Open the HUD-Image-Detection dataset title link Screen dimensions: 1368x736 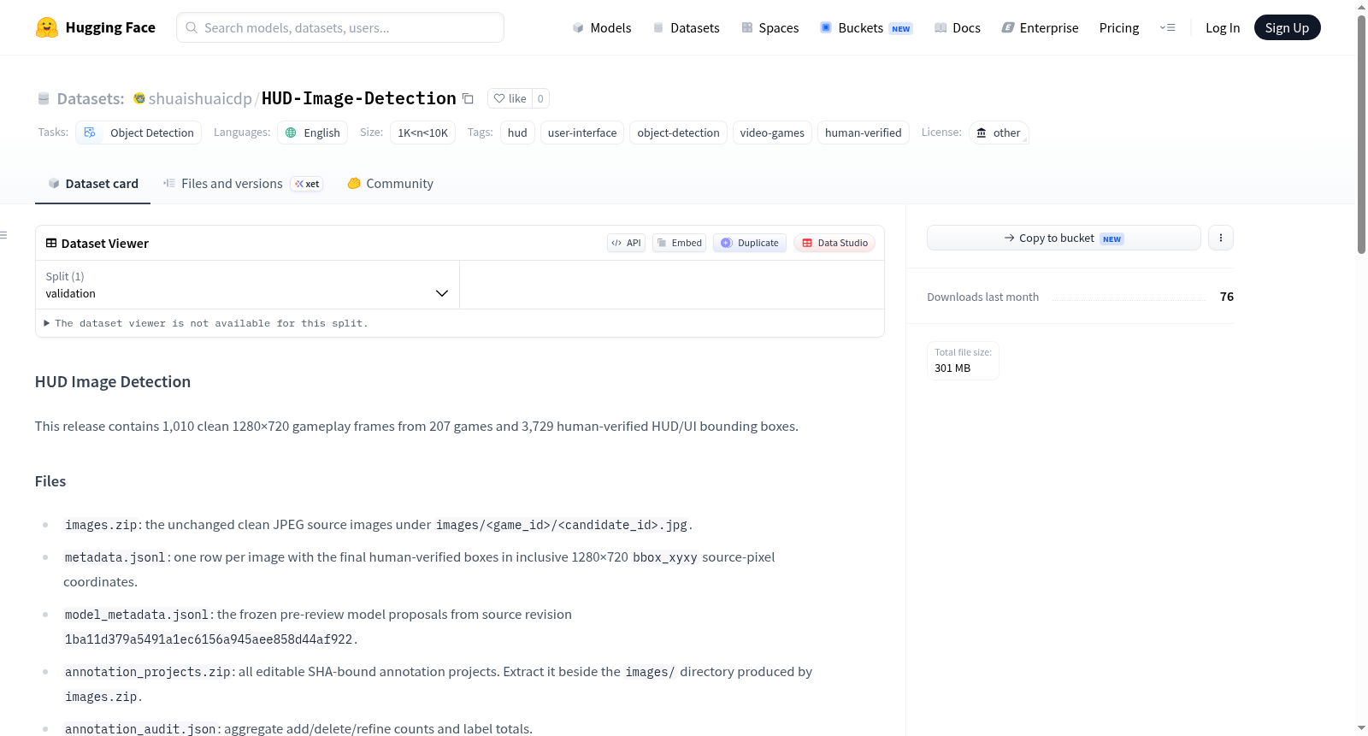[x=359, y=98]
